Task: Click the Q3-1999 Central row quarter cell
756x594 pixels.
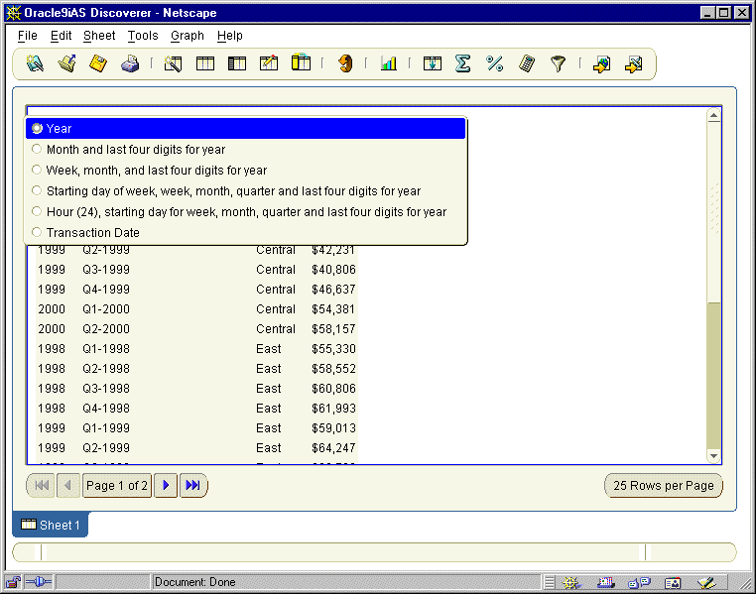Action: (106, 270)
